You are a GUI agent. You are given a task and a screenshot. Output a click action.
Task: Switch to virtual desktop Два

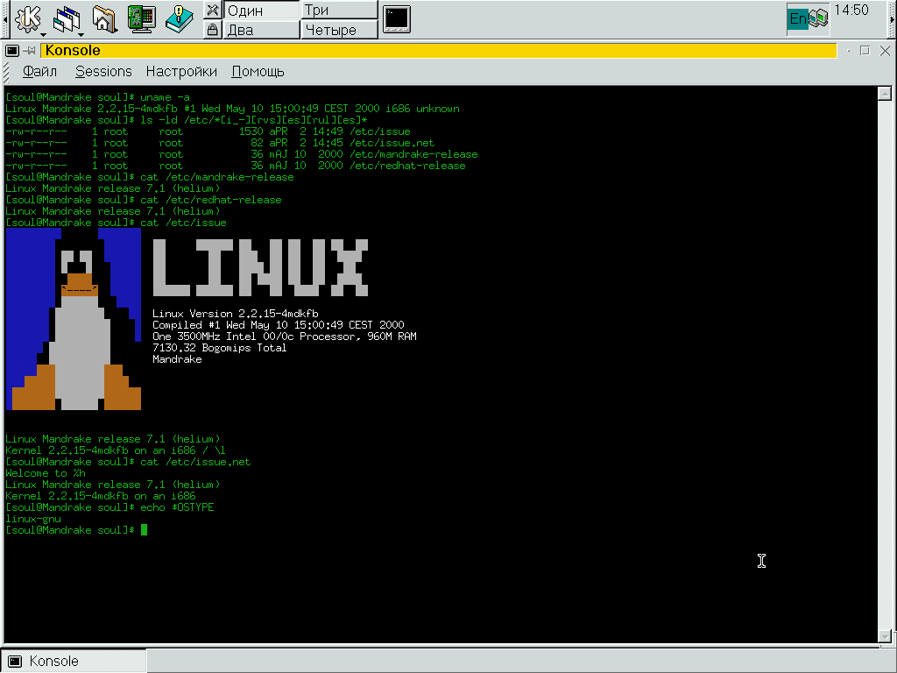pyautogui.click(x=262, y=30)
